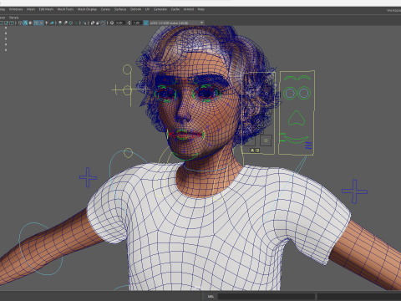Image resolution: width=401 pixels, height=301 pixels.
Task: Toggle multisample anti-aliasing icon
Action: (71, 23)
